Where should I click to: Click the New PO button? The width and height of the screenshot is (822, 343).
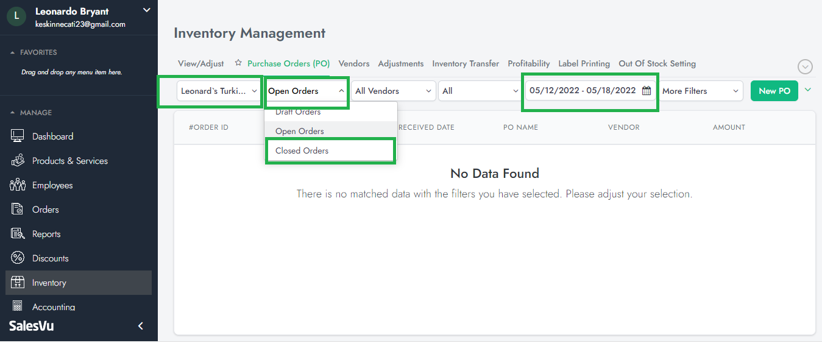point(774,91)
